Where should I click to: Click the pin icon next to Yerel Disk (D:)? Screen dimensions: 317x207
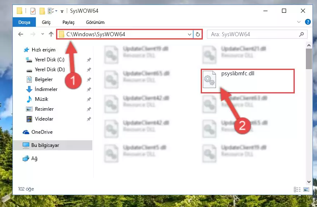click(x=89, y=70)
